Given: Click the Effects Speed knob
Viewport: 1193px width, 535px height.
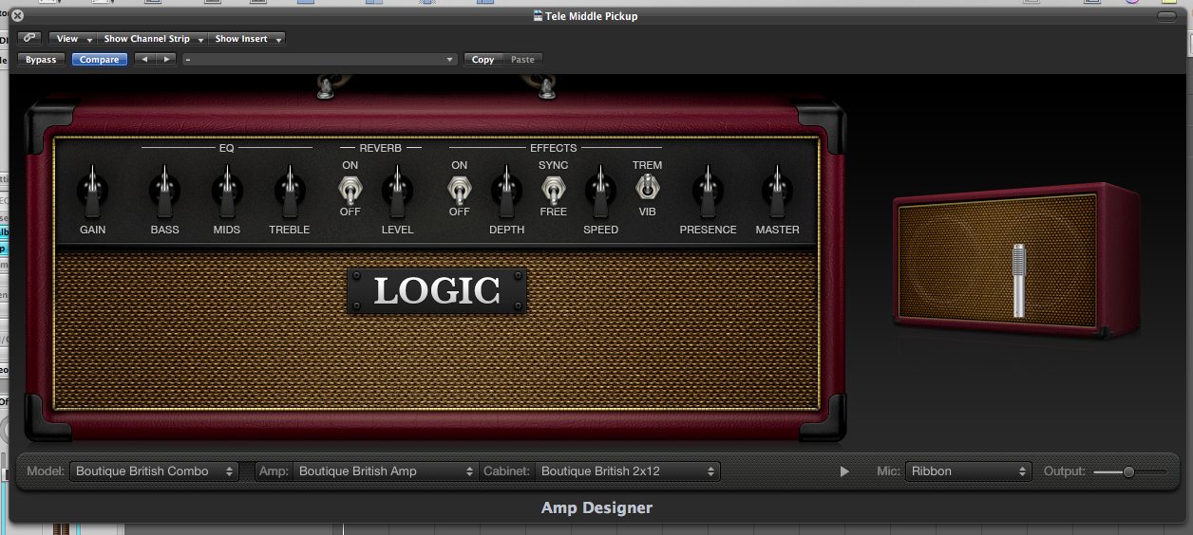Looking at the screenshot, I should pyautogui.click(x=599, y=192).
